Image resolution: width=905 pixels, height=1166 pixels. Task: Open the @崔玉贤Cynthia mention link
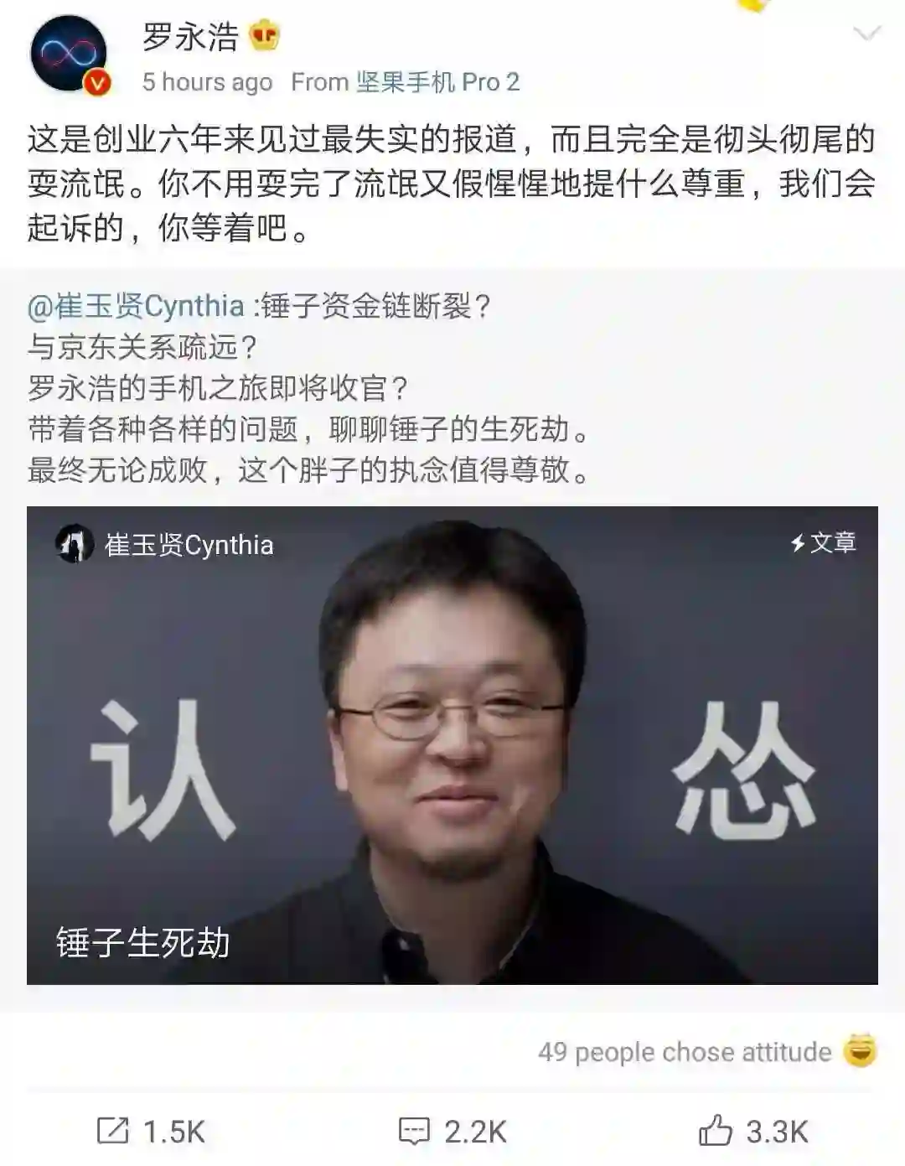(136, 306)
